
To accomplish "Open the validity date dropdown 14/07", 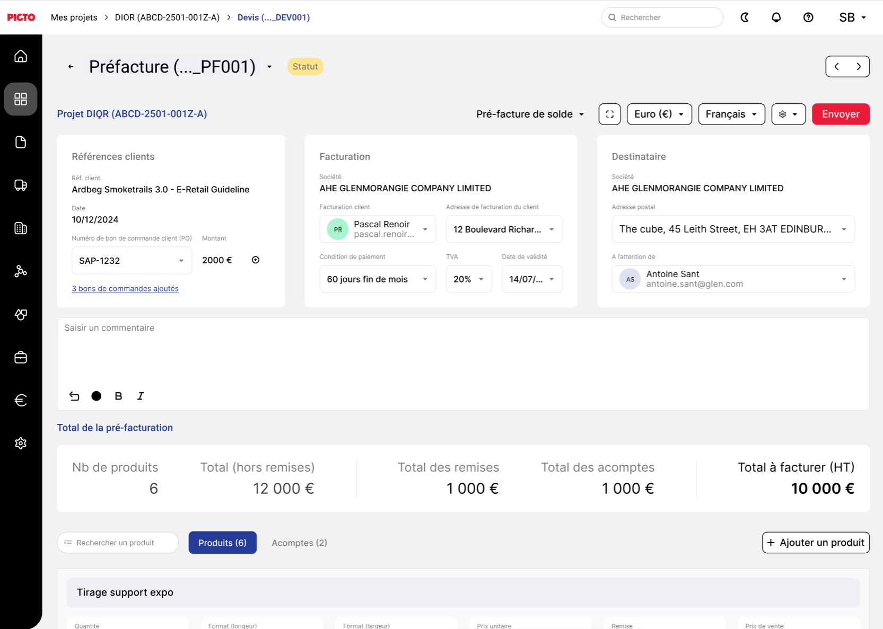I will [x=532, y=279].
